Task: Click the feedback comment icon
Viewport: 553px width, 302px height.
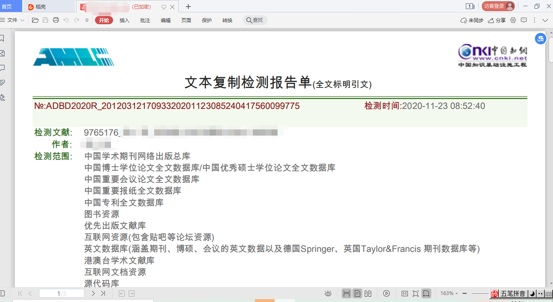Action: point(524,20)
